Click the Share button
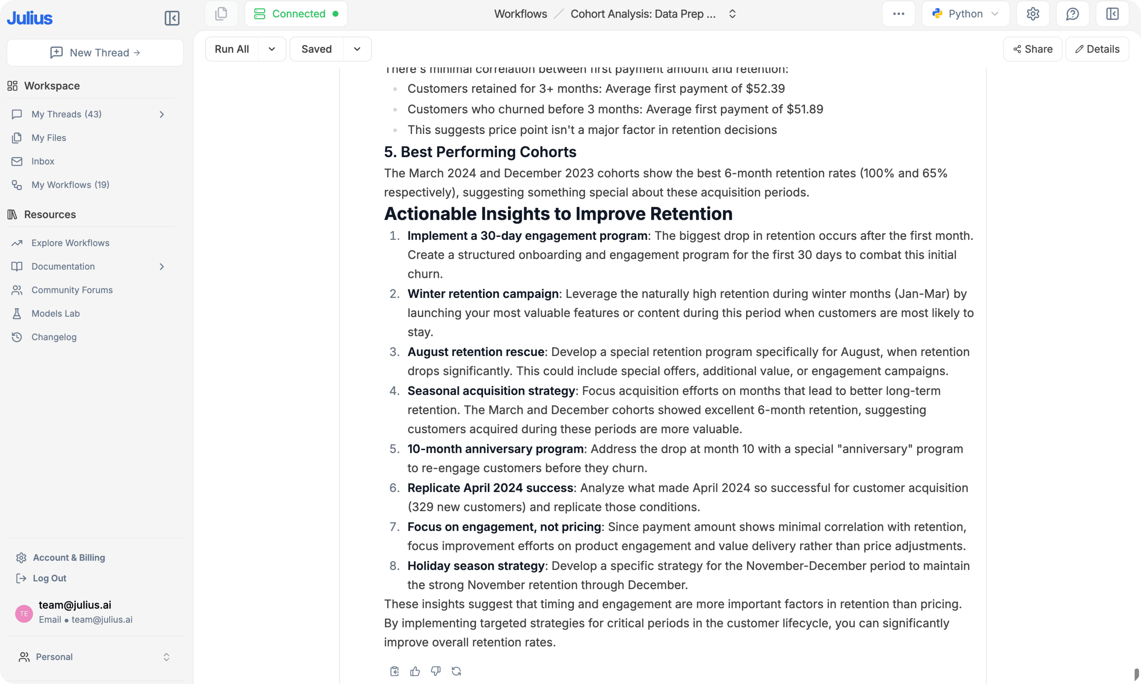 [1033, 49]
